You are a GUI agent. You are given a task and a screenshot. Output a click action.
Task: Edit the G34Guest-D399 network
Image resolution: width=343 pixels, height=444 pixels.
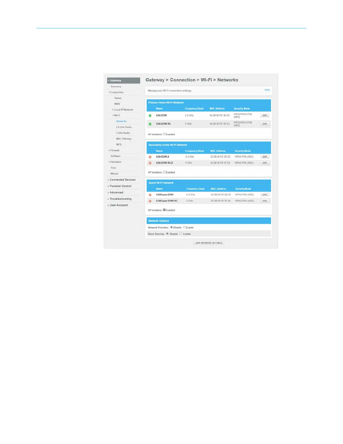[x=265, y=195]
